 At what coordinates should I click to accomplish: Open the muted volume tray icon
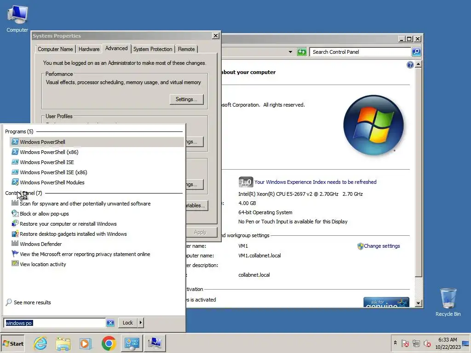coord(427,343)
